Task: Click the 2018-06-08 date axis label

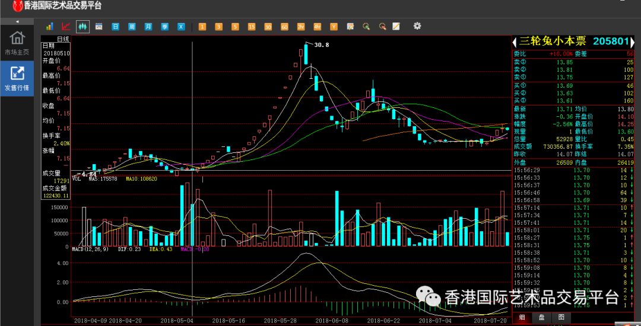Action: pyautogui.click(x=332, y=321)
